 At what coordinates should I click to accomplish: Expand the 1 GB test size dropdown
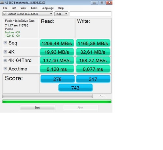[61, 14]
